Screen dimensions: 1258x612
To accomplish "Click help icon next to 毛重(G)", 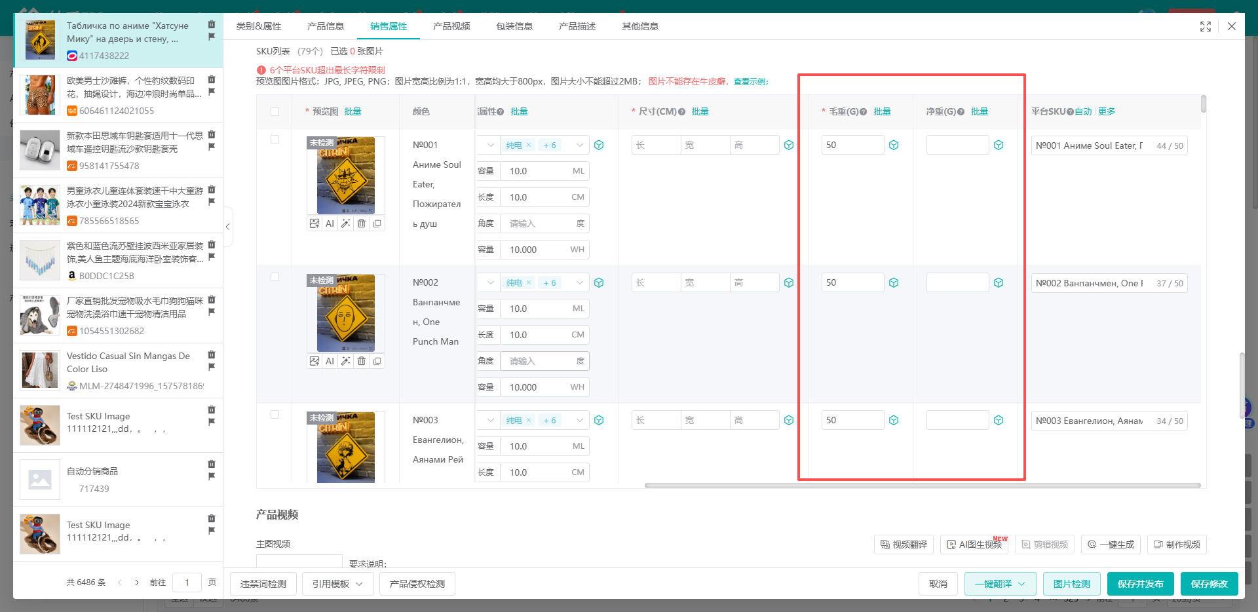I will (864, 112).
